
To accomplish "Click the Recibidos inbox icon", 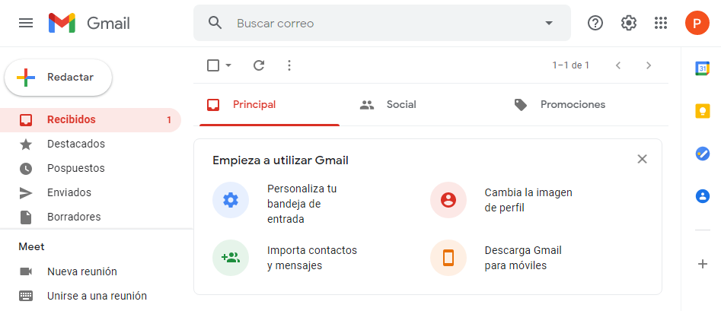I will coord(26,120).
